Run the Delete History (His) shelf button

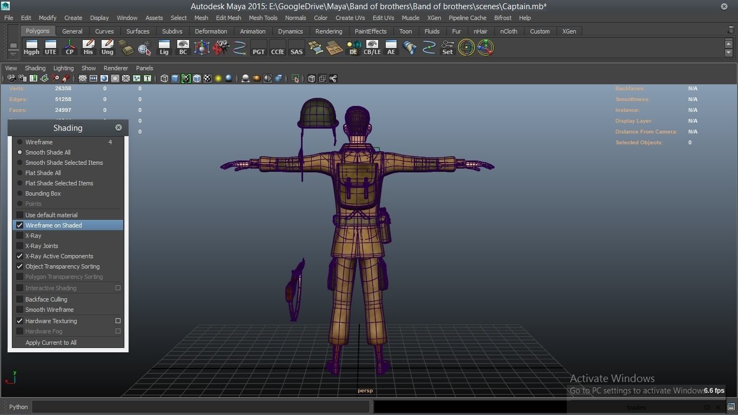tap(88, 48)
